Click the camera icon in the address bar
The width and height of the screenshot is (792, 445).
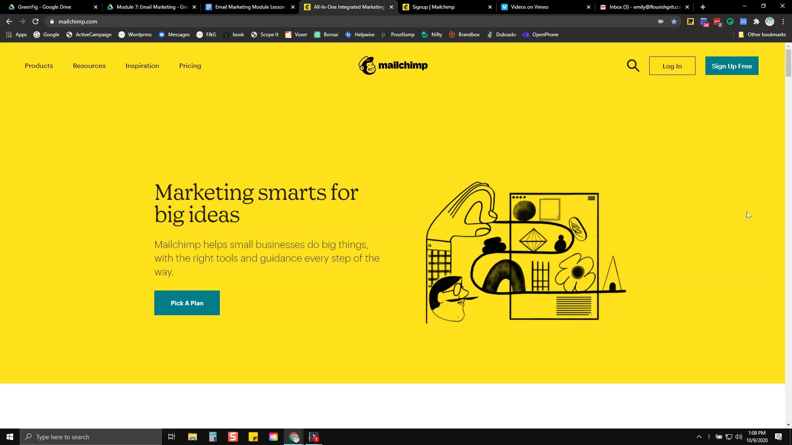[x=661, y=21]
